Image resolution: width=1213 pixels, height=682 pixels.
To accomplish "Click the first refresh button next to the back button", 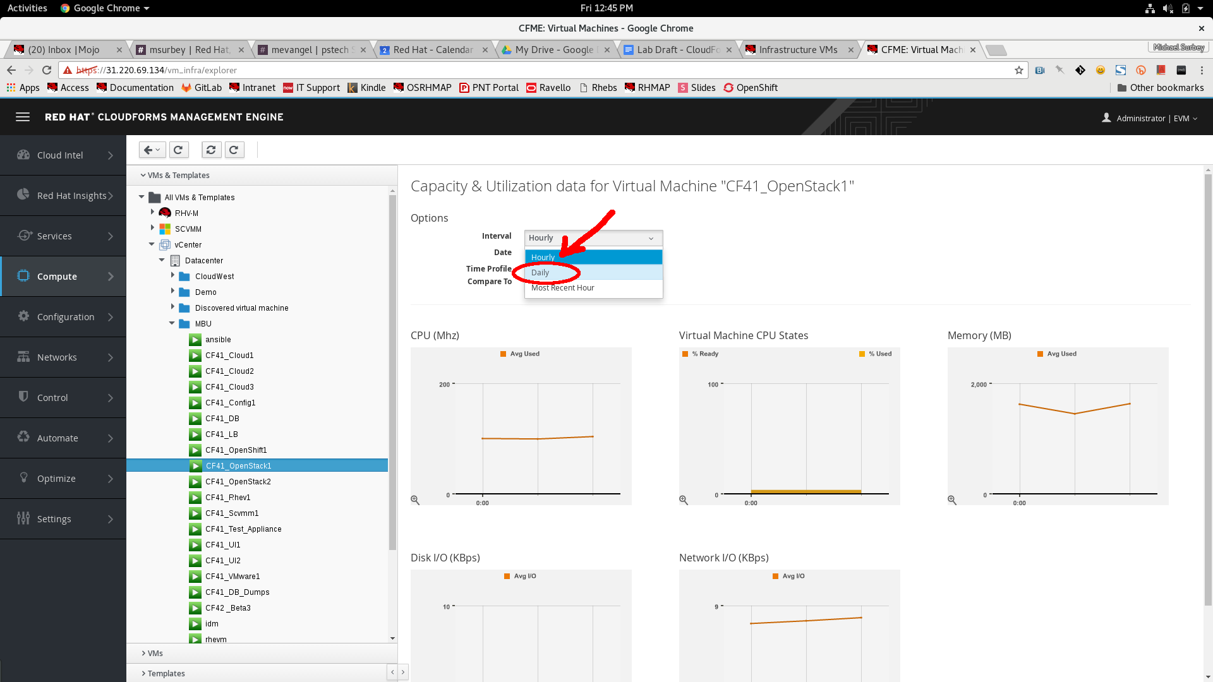I will pyautogui.click(x=178, y=150).
